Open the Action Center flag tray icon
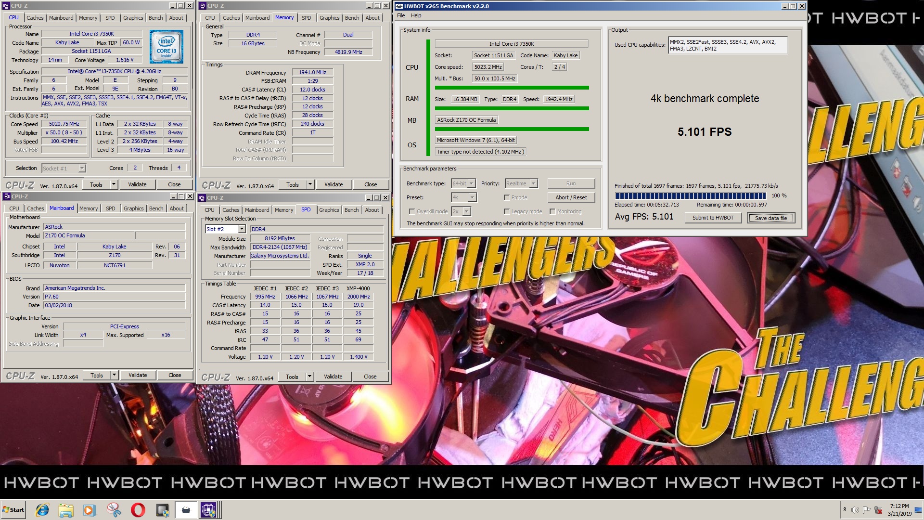The width and height of the screenshot is (924, 520). coord(866,510)
